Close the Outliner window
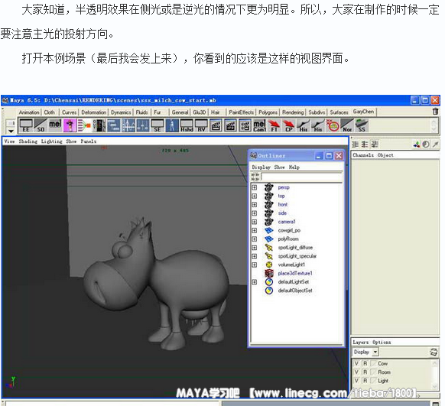Screen dimensions: 445x406 coord(339,156)
